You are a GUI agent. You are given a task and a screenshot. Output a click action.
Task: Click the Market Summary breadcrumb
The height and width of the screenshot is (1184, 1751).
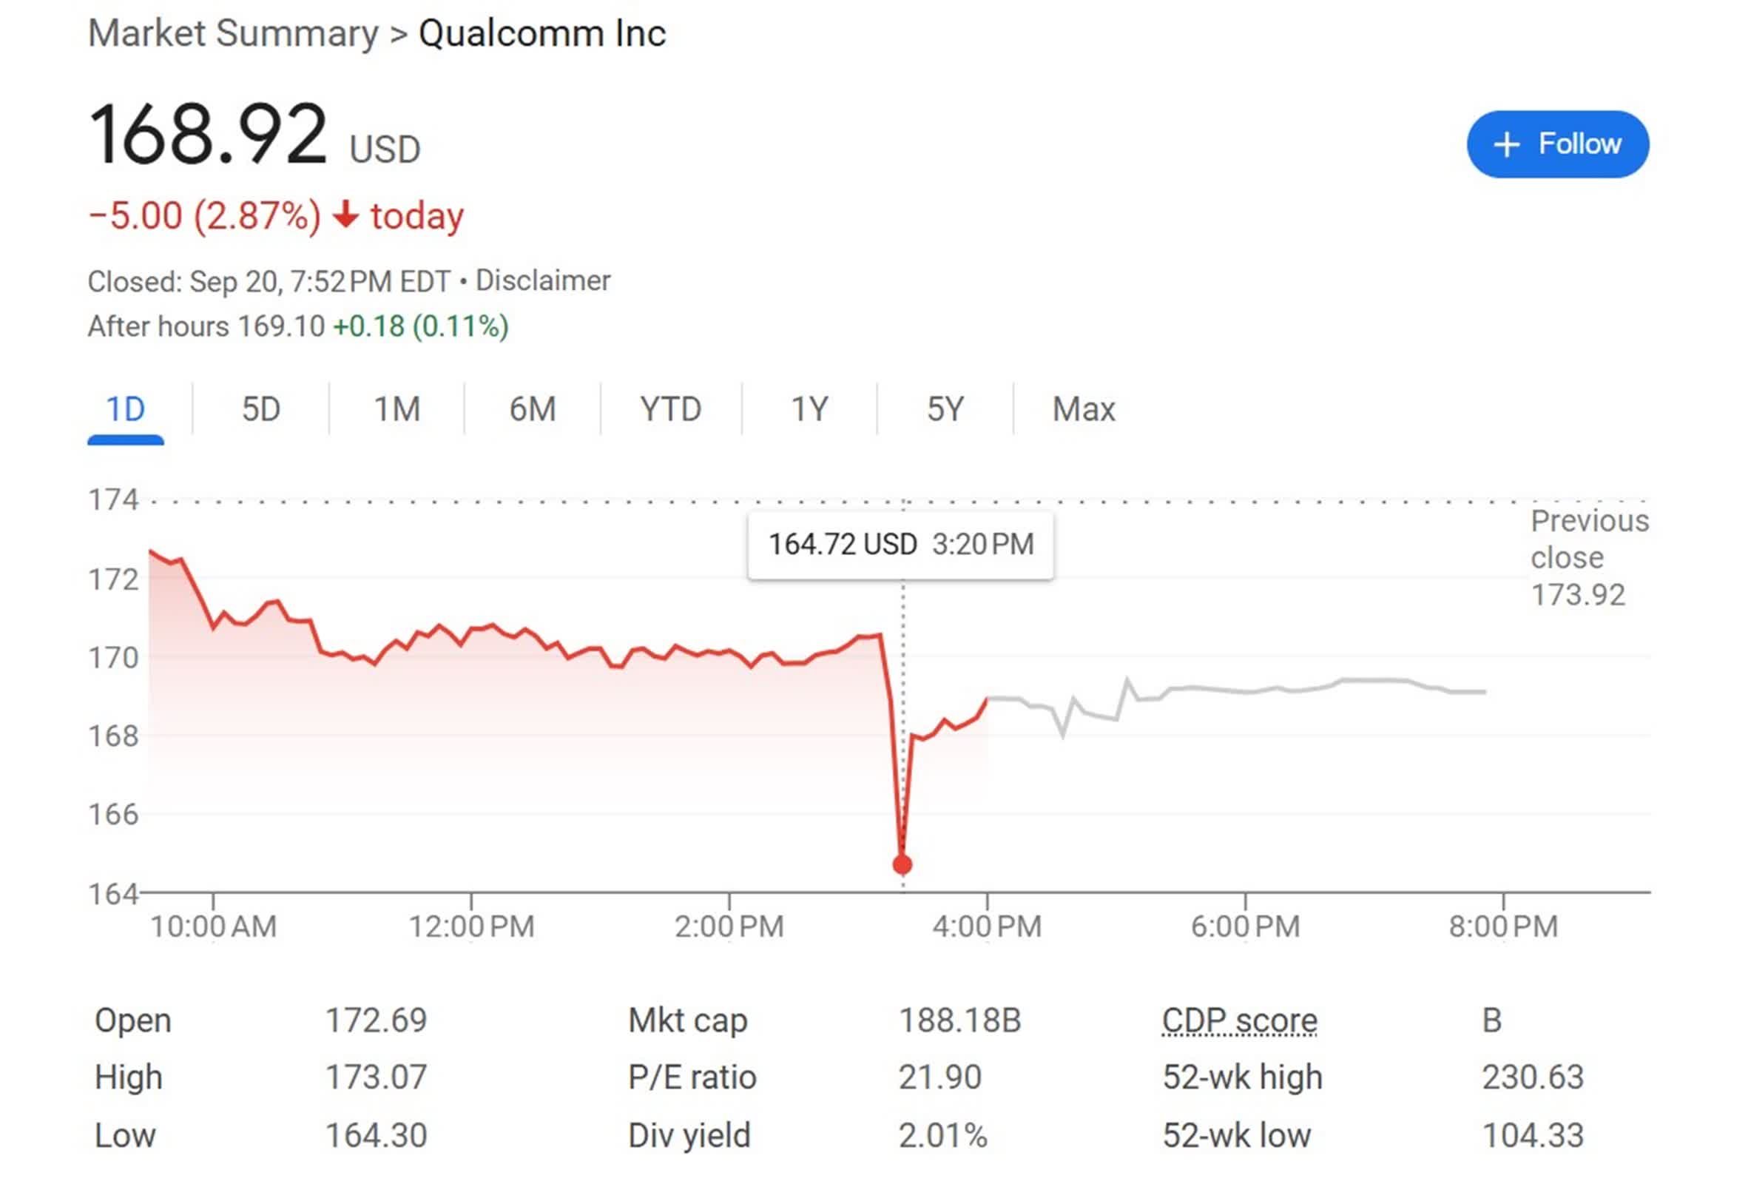tap(233, 34)
